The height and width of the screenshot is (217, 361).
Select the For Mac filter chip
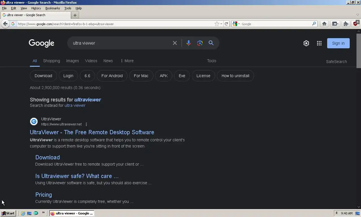click(141, 76)
